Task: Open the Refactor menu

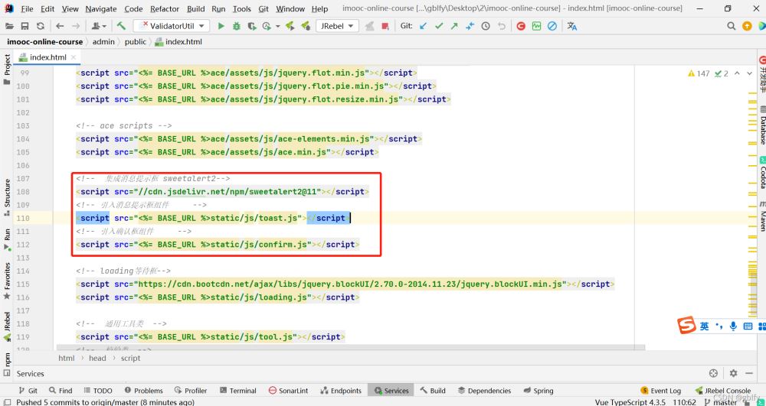Action: [165, 8]
